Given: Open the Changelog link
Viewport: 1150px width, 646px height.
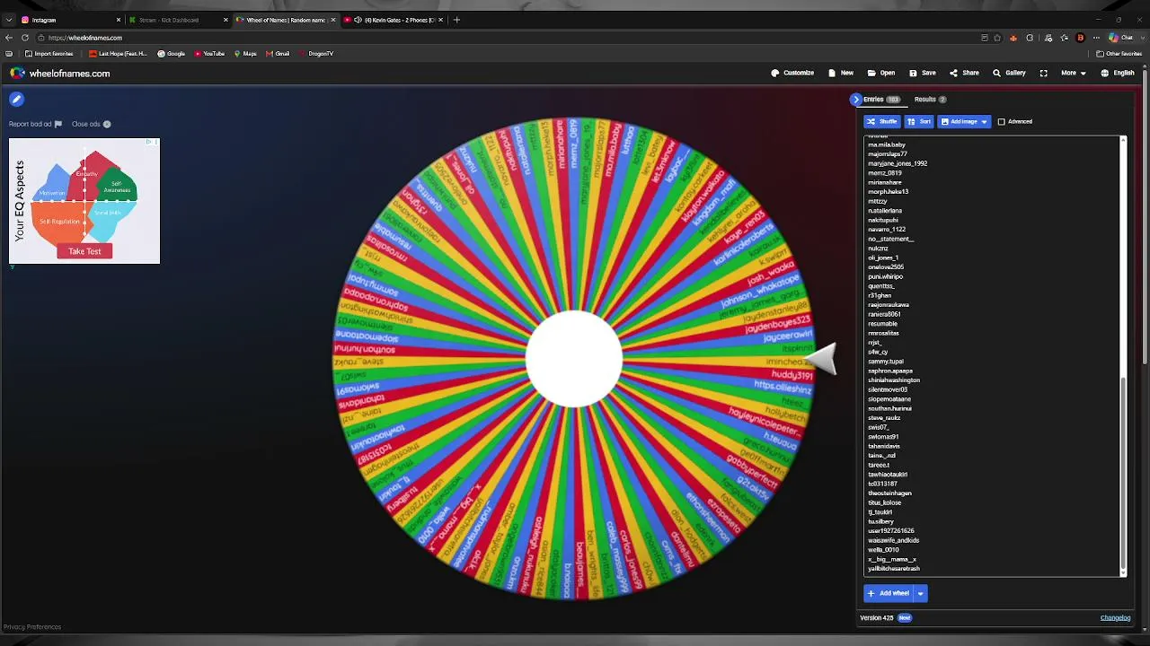Looking at the screenshot, I should click(x=1115, y=617).
